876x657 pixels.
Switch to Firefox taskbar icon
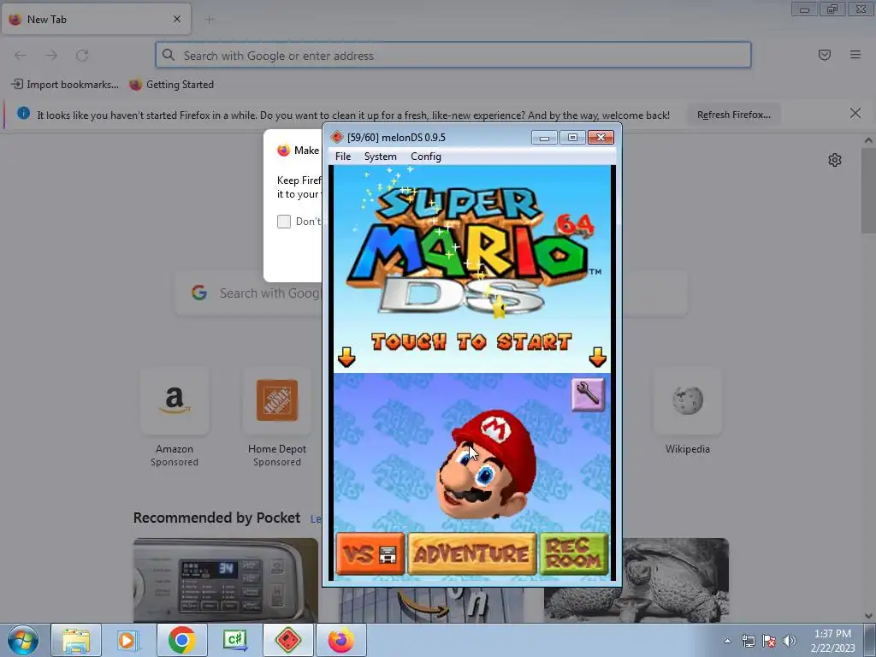(340, 640)
